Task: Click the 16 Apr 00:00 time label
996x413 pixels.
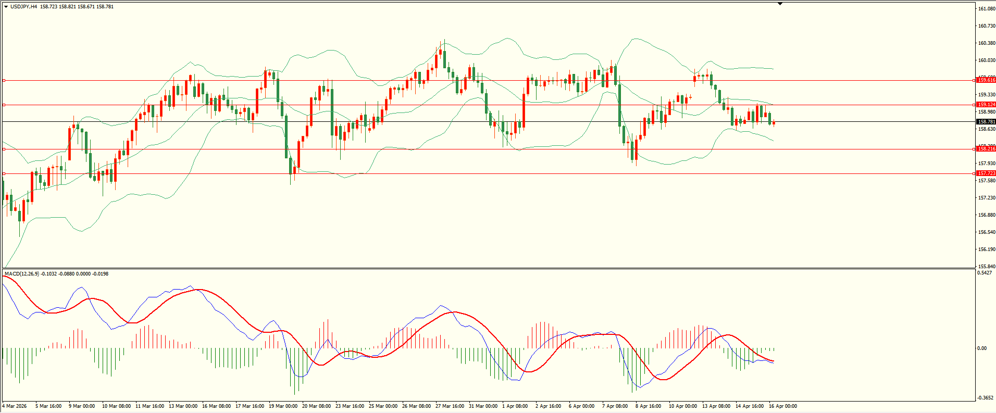Action: click(x=782, y=406)
